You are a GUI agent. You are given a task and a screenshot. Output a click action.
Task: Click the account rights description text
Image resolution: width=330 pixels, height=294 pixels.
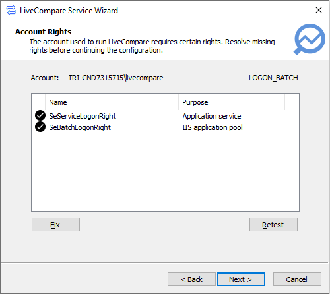(152, 45)
